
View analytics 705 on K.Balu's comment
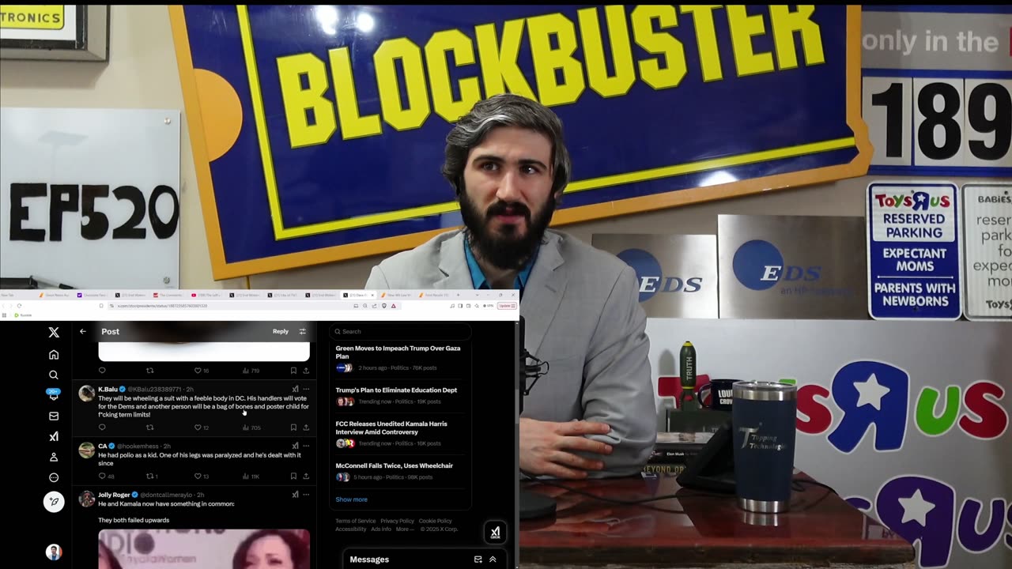(251, 428)
